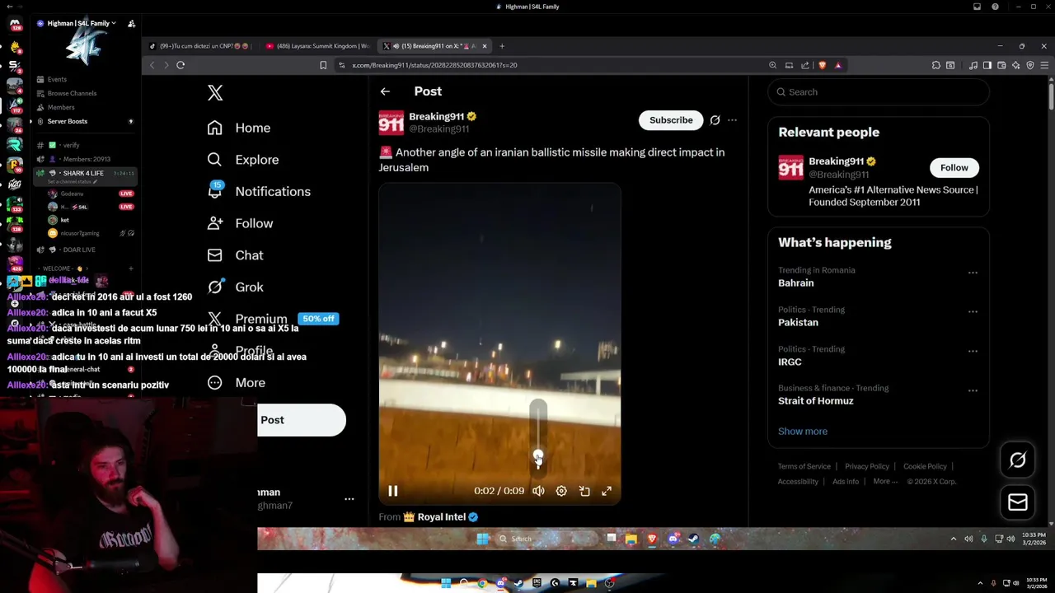Open Grok in the X sidebar
This screenshot has width=1055, height=593.
[236, 287]
